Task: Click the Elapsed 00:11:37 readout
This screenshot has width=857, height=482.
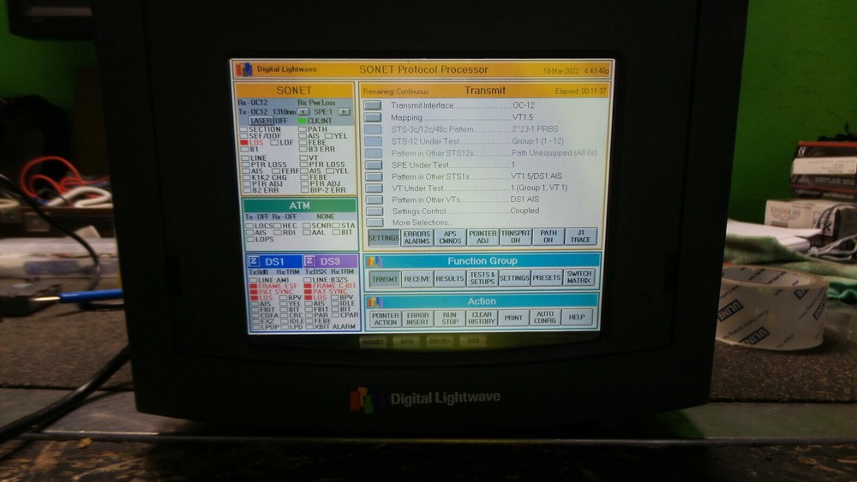Action: [581, 91]
